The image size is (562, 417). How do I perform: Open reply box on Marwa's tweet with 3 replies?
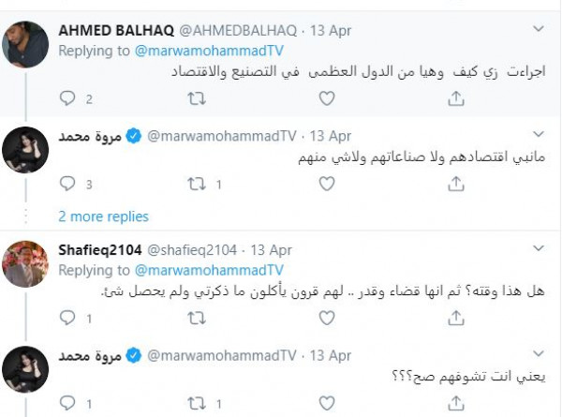[x=67, y=184]
